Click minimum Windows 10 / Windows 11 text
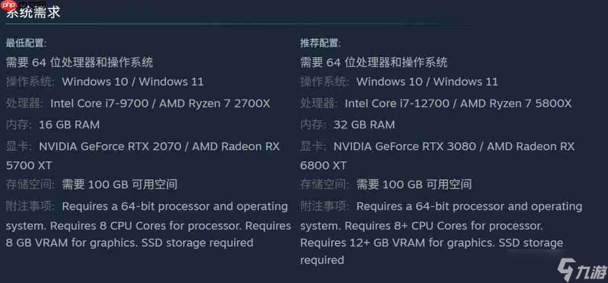Viewport: 608px width, 283px height. pyautogui.click(x=133, y=82)
